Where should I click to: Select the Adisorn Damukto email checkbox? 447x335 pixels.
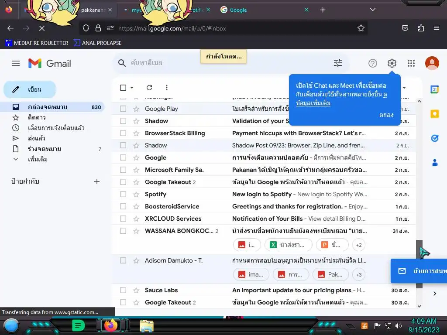point(123,261)
